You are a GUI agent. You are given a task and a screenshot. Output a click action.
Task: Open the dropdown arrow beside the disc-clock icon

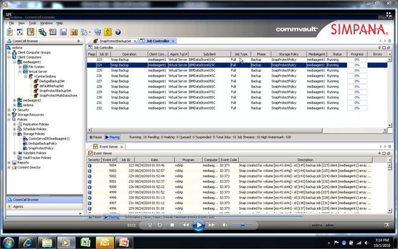[90, 32]
